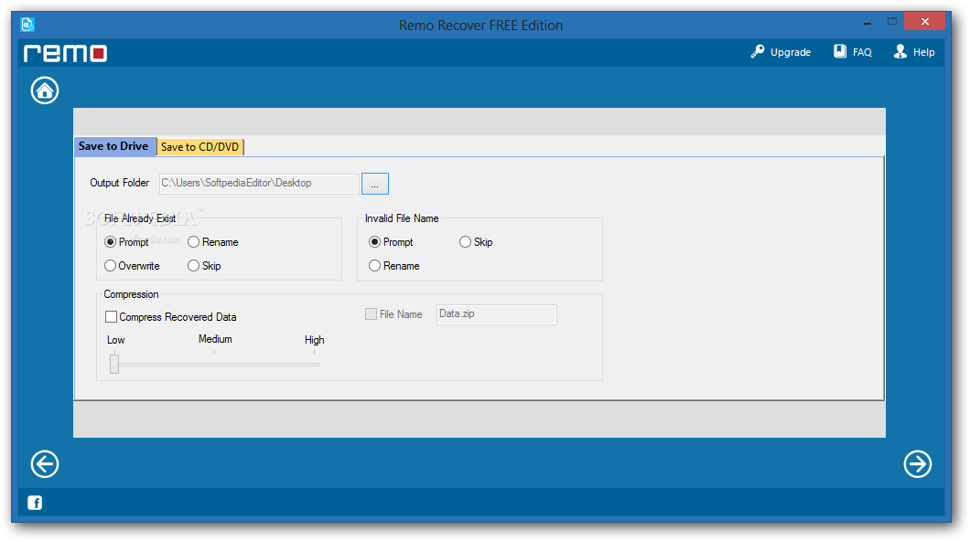Go to the Home screen icon
This screenshot has width=970, height=541.
pos(45,90)
